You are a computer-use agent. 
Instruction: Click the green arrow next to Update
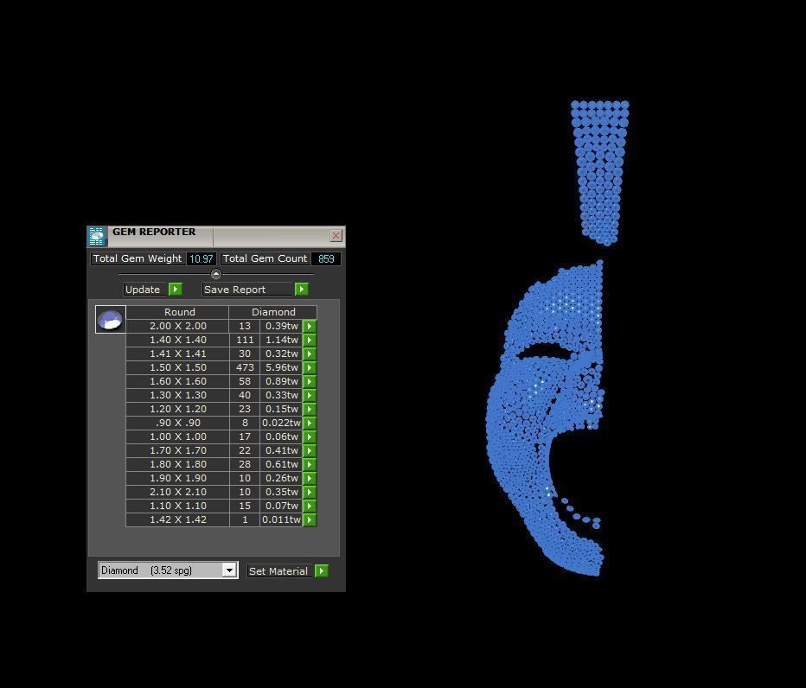tap(176, 290)
